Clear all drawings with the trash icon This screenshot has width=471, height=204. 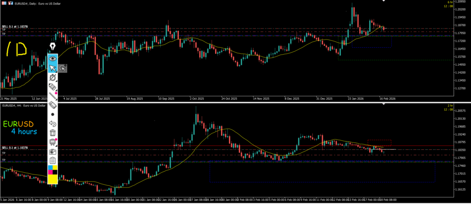point(53,133)
